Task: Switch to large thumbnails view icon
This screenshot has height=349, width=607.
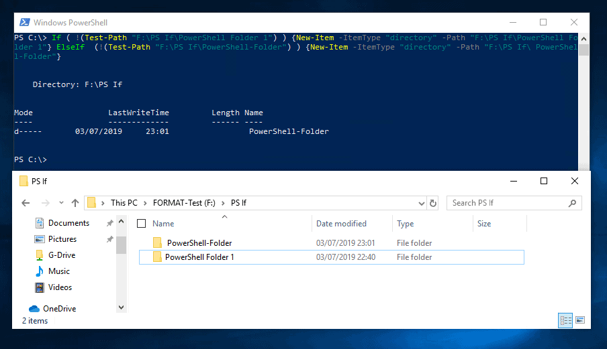Action: (x=580, y=320)
